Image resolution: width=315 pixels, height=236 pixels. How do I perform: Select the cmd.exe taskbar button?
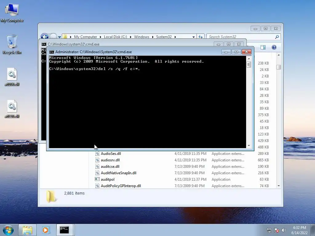64,230
